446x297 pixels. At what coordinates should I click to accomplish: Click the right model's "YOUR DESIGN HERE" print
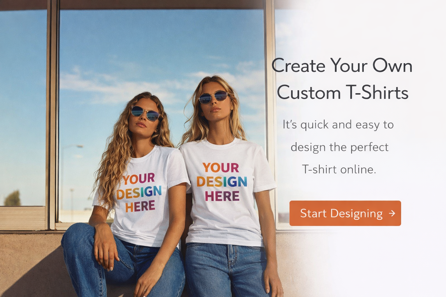pyautogui.click(x=222, y=182)
